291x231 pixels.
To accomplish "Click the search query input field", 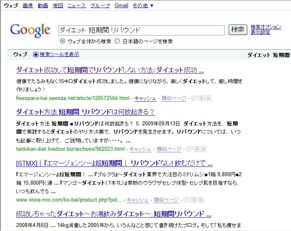I will (x=141, y=30).
